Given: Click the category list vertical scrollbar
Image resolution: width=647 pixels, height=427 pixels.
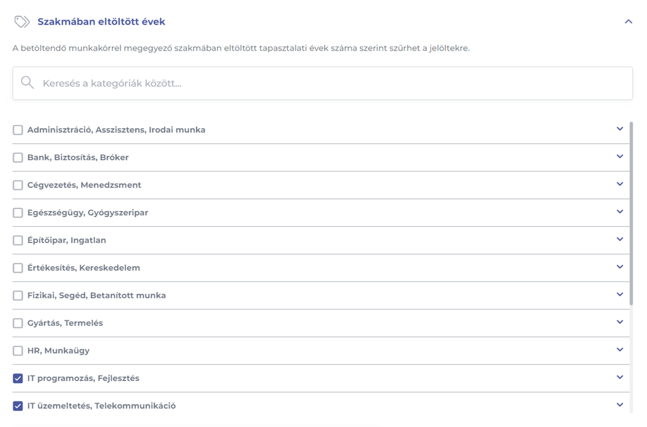Looking at the screenshot, I should [631, 213].
